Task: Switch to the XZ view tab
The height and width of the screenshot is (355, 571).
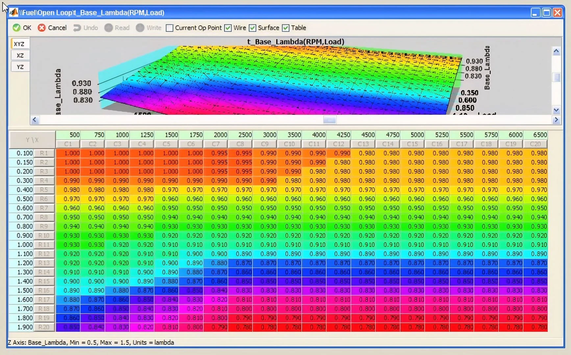Action: [20, 55]
